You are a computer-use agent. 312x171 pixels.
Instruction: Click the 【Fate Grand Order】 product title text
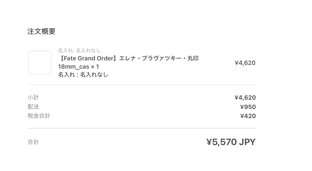88,58
